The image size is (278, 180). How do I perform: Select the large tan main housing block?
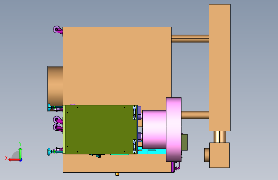point(117,66)
